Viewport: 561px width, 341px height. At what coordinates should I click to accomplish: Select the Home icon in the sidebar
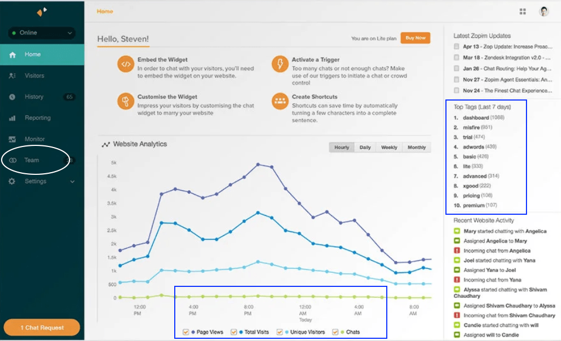[12, 54]
